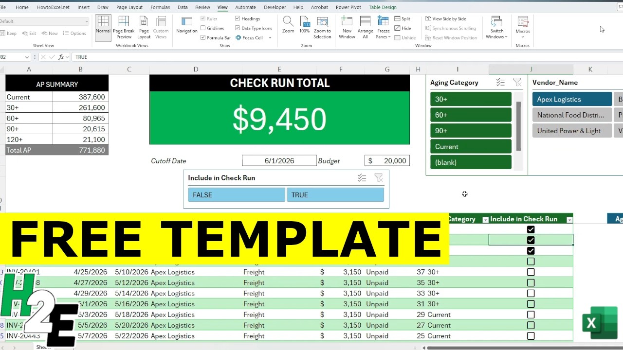Screen dimensions: 623x350
Task: Check the box for invoice dated 4/27/2026
Action: pos(531,283)
